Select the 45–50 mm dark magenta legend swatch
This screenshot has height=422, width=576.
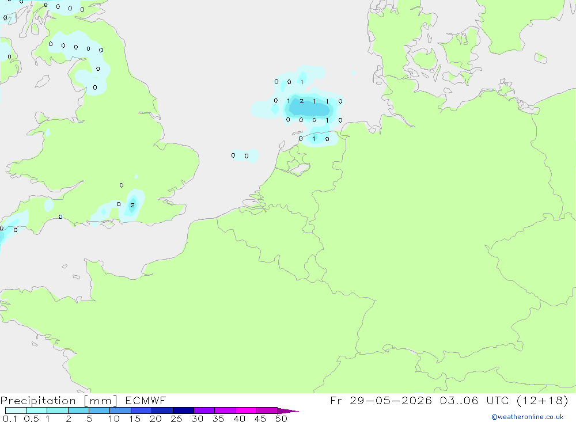pyautogui.click(x=267, y=410)
